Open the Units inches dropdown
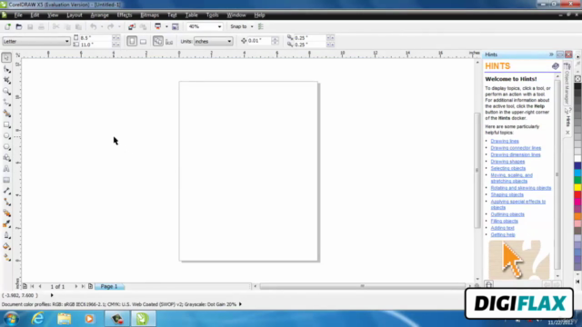The image size is (582, 327). click(229, 41)
